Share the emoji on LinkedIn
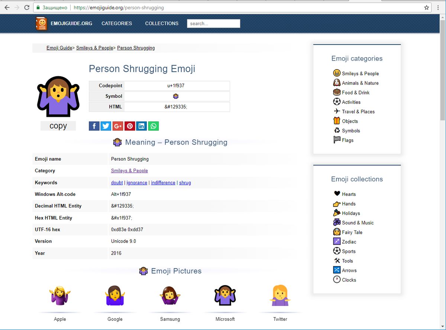 142,126
